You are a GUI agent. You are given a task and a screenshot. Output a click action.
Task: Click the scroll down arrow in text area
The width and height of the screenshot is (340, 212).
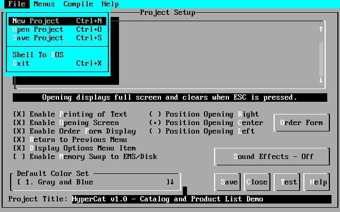tap(321, 80)
